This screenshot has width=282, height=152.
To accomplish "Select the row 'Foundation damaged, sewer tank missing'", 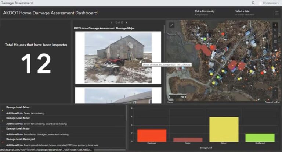I will coord(63,131).
